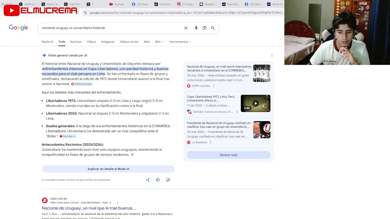This screenshot has height=219, width=390.
Task: Clear the search query with X icon
Action: point(186,28)
